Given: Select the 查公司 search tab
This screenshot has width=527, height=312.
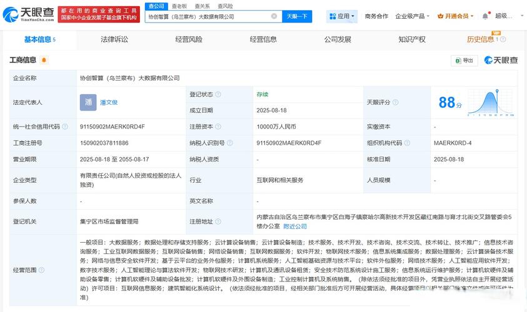Looking at the screenshot, I should coord(156,6).
